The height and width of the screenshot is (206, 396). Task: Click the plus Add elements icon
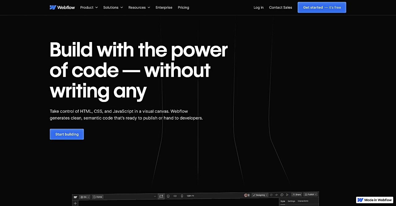click(x=75, y=203)
